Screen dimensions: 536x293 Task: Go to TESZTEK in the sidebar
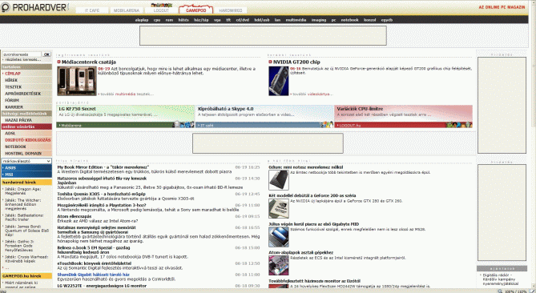tap(14, 87)
